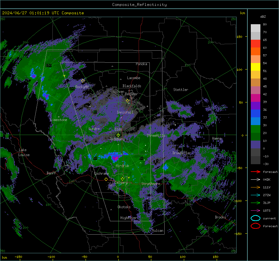Click the magenta 18TS arrow legend icon
The width and height of the screenshot is (279, 261).
pos(255,211)
